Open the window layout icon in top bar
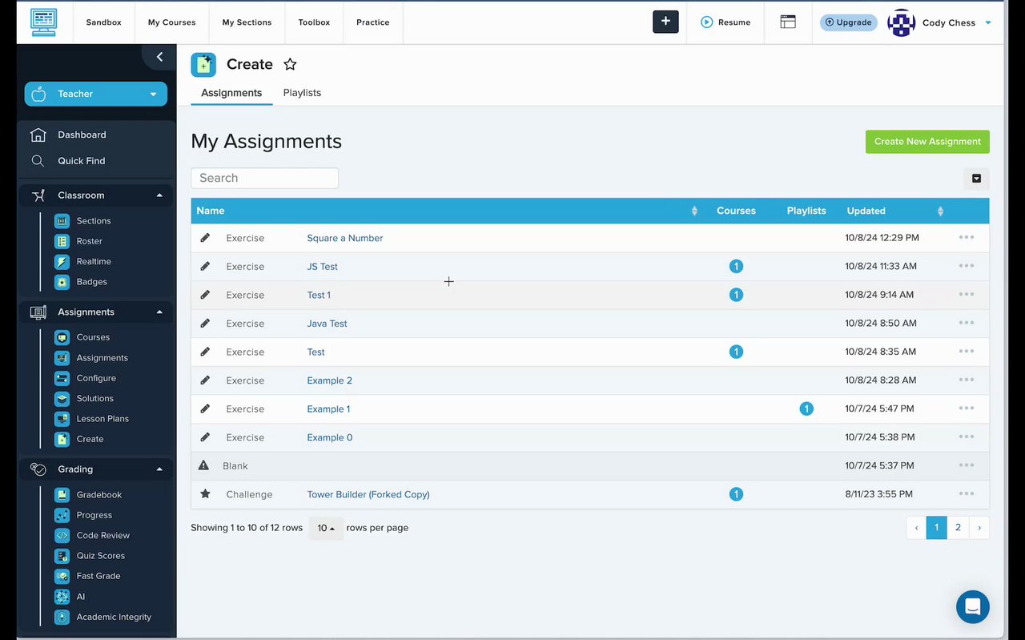This screenshot has height=640, width=1025. (x=788, y=22)
